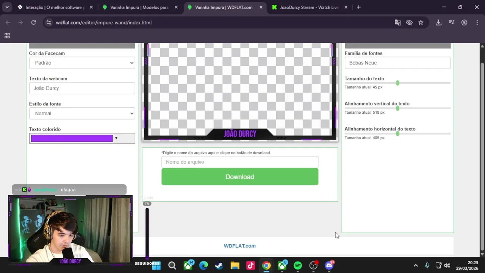
Task: Open a new browser tab
Action: click(x=358, y=7)
